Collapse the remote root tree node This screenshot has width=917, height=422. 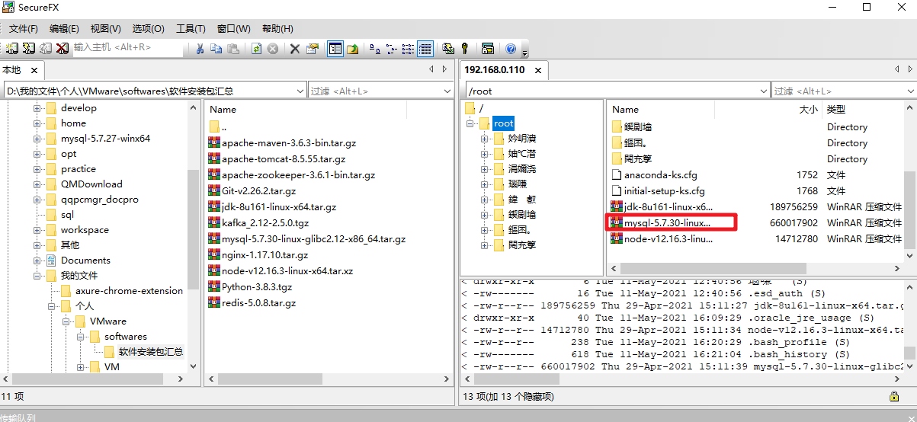coord(470,123)
